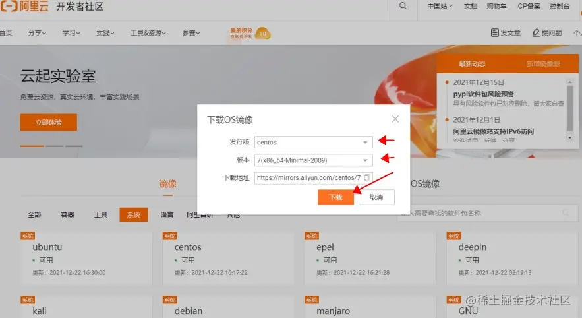Select the 工具 category tab
This screenshot has width=582, height=318.
(100, 214)
